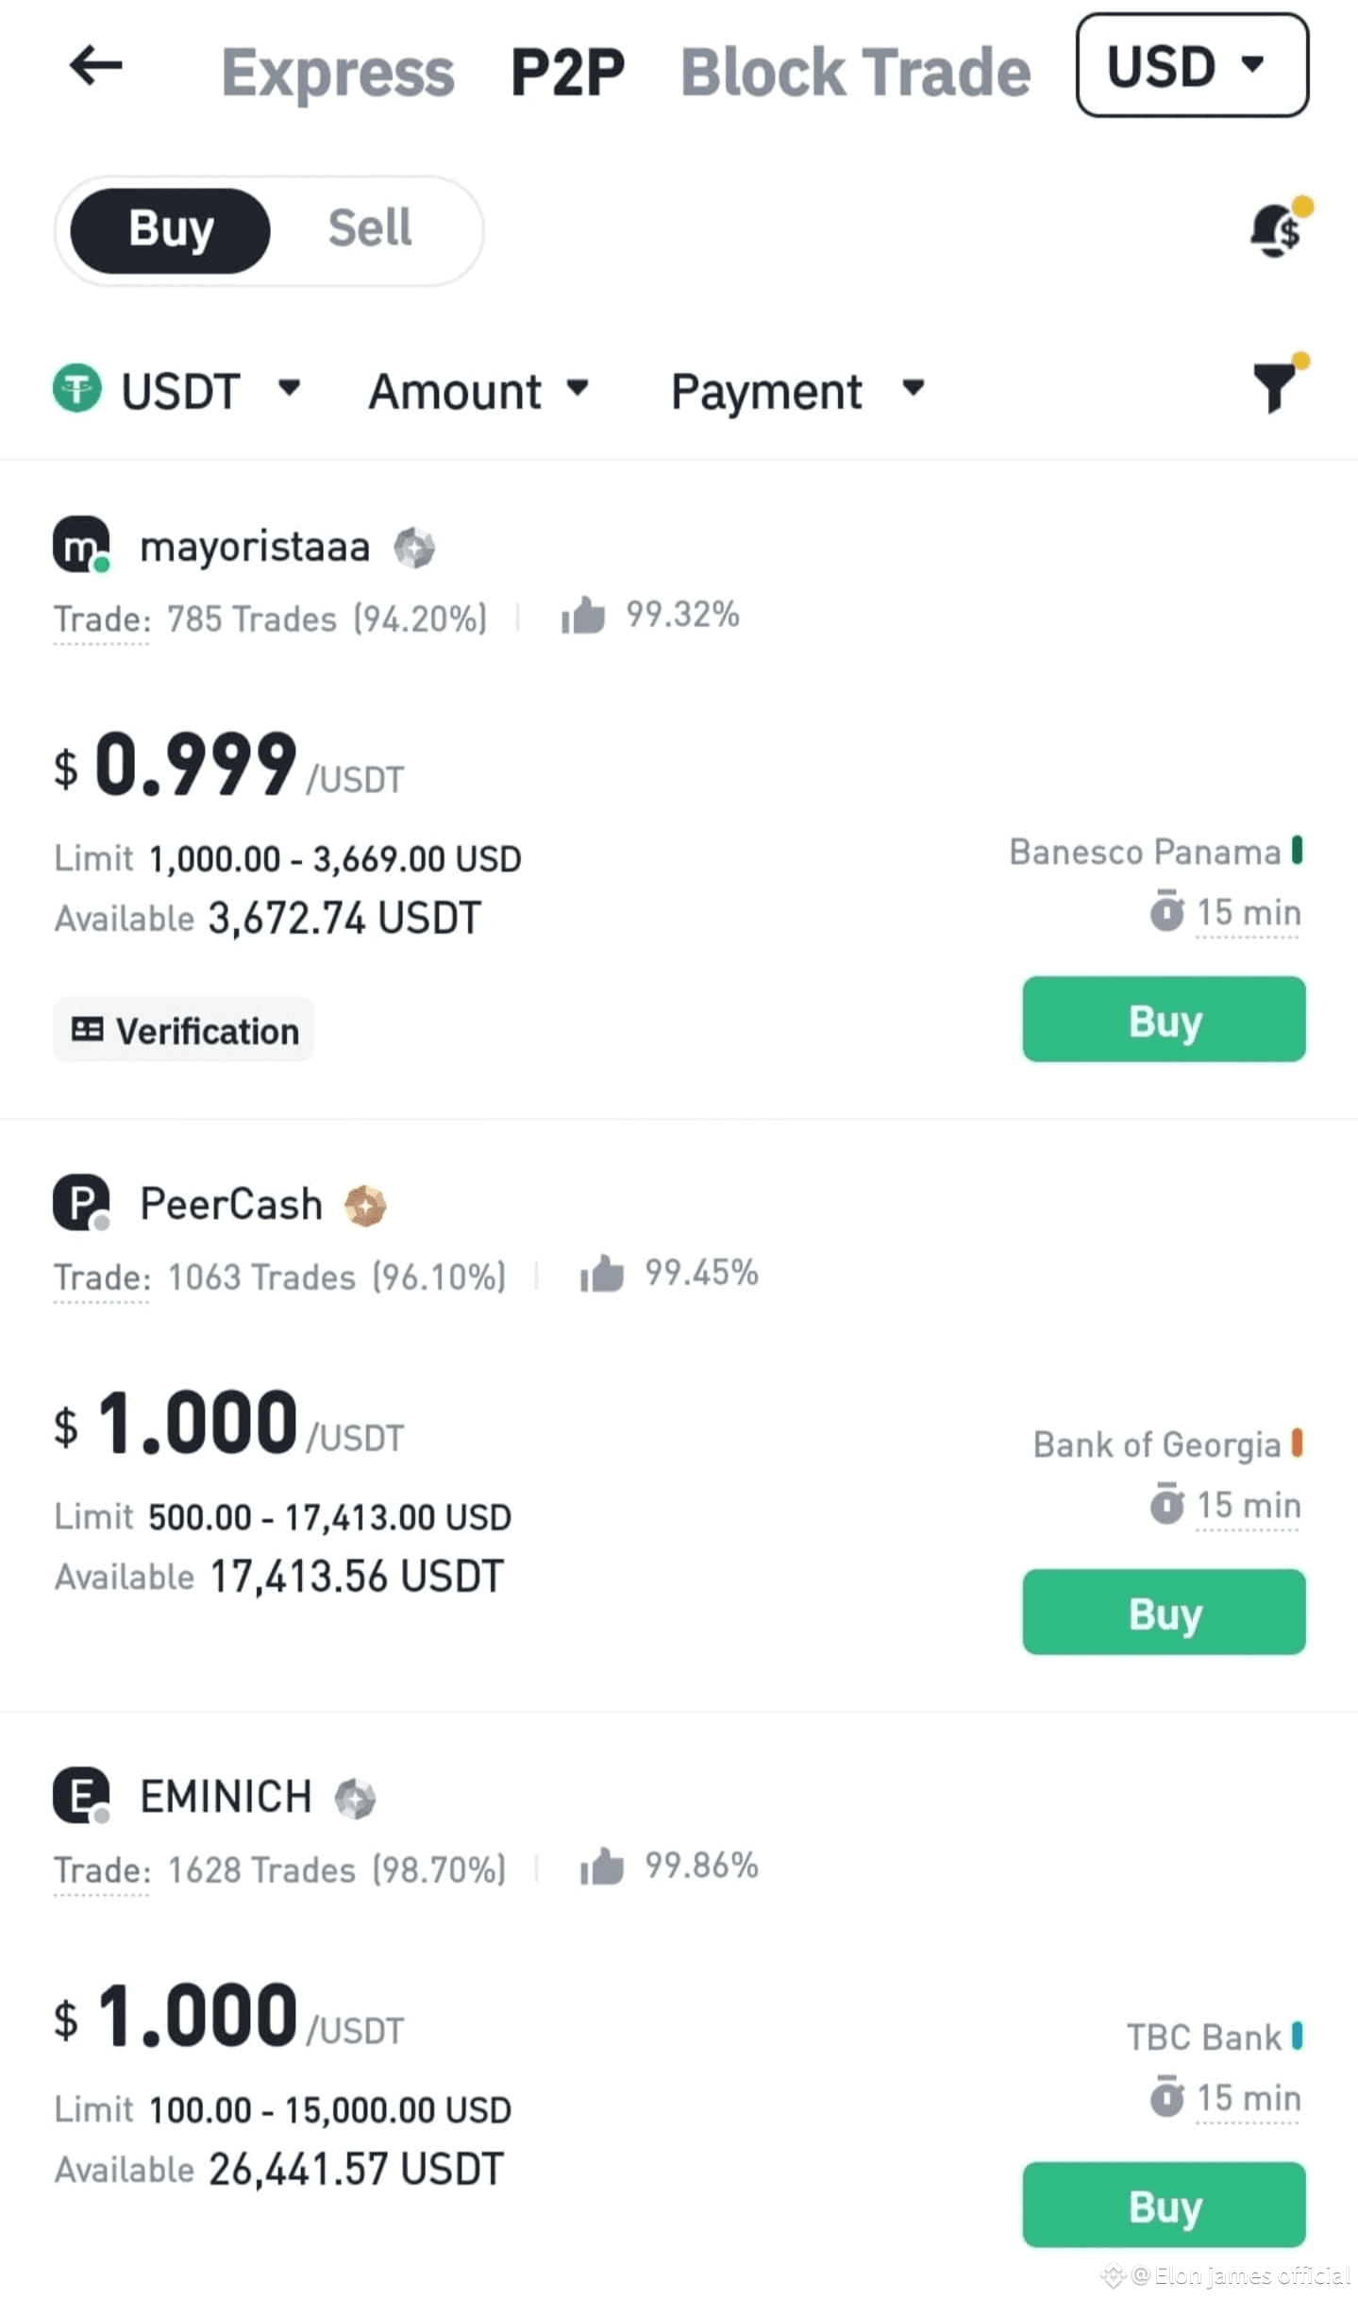
Task: Click EMINICH's silver medal badge
Action: [x=354, y=1796]
